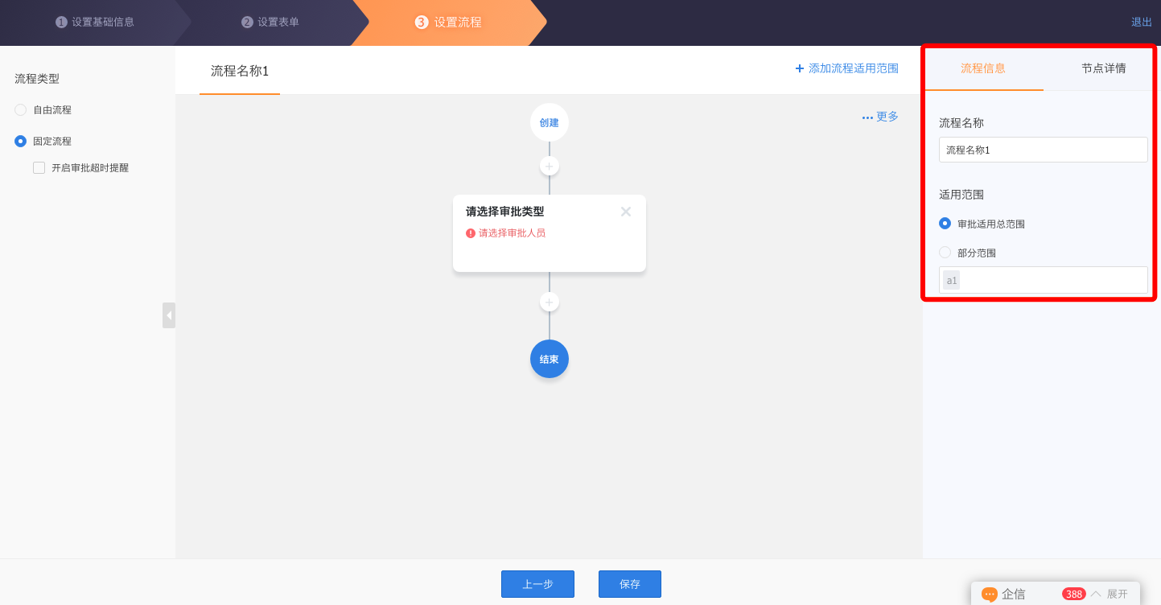Image resolution: width=1161 pixels, height=605 pixels.
Task: Click step 3 设置流程
Action: [448, 23]
